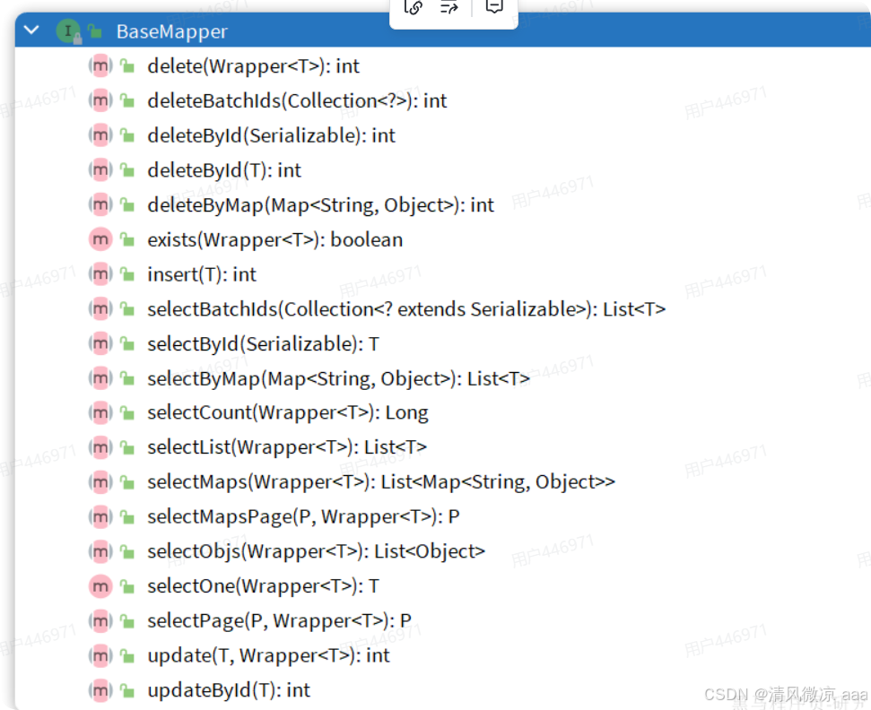Click the method icon beside delete(Wrapper<T>)
This screenshot has width=871, height=710.
[x=100, y=66]
